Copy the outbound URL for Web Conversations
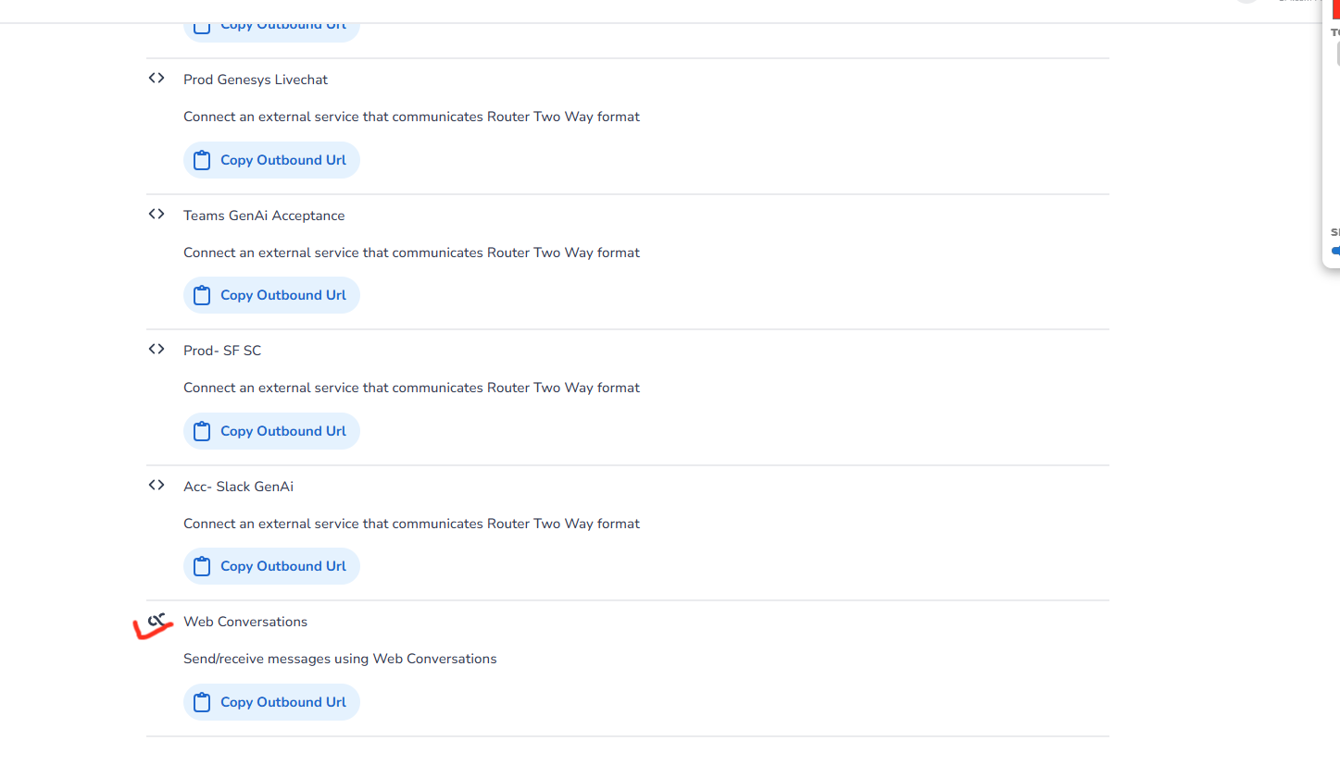The image size is (1340, 765). (x=271, y=702)
